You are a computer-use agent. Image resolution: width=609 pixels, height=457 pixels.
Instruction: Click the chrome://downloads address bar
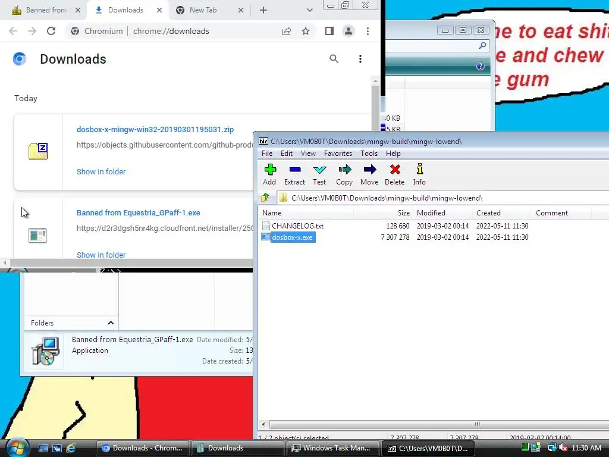171,31
